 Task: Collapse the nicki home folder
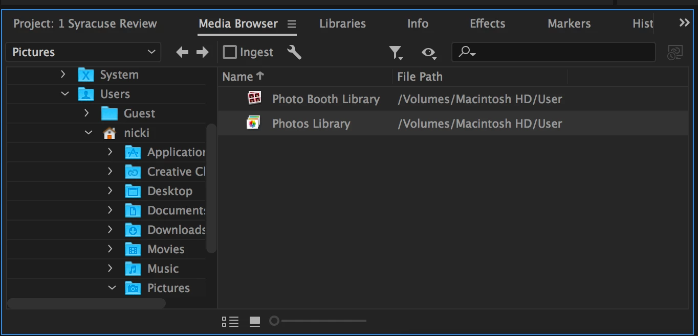(x=88, y=133)
